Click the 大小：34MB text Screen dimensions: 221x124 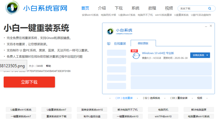click(36, 66)
